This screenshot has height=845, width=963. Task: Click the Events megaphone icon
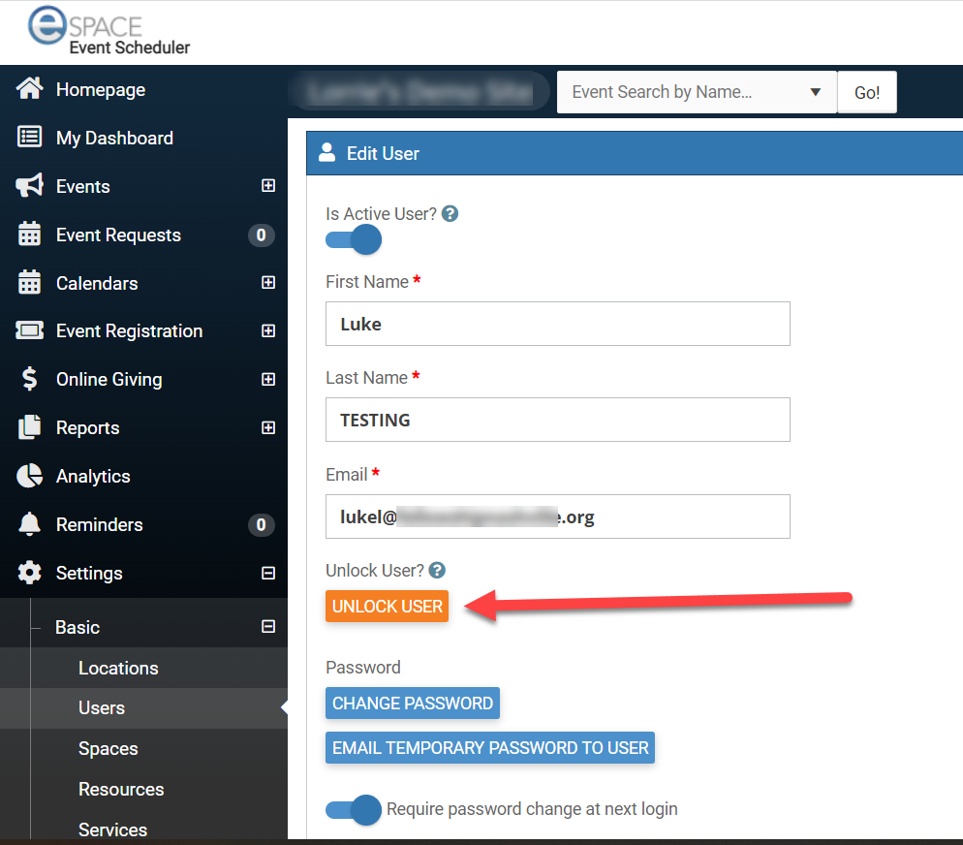(x=30, y=186)
